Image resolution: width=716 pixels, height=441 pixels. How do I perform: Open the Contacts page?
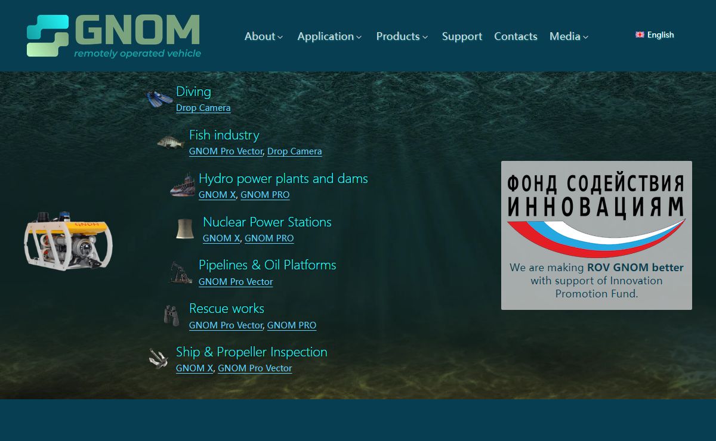(x=516, y=36)
